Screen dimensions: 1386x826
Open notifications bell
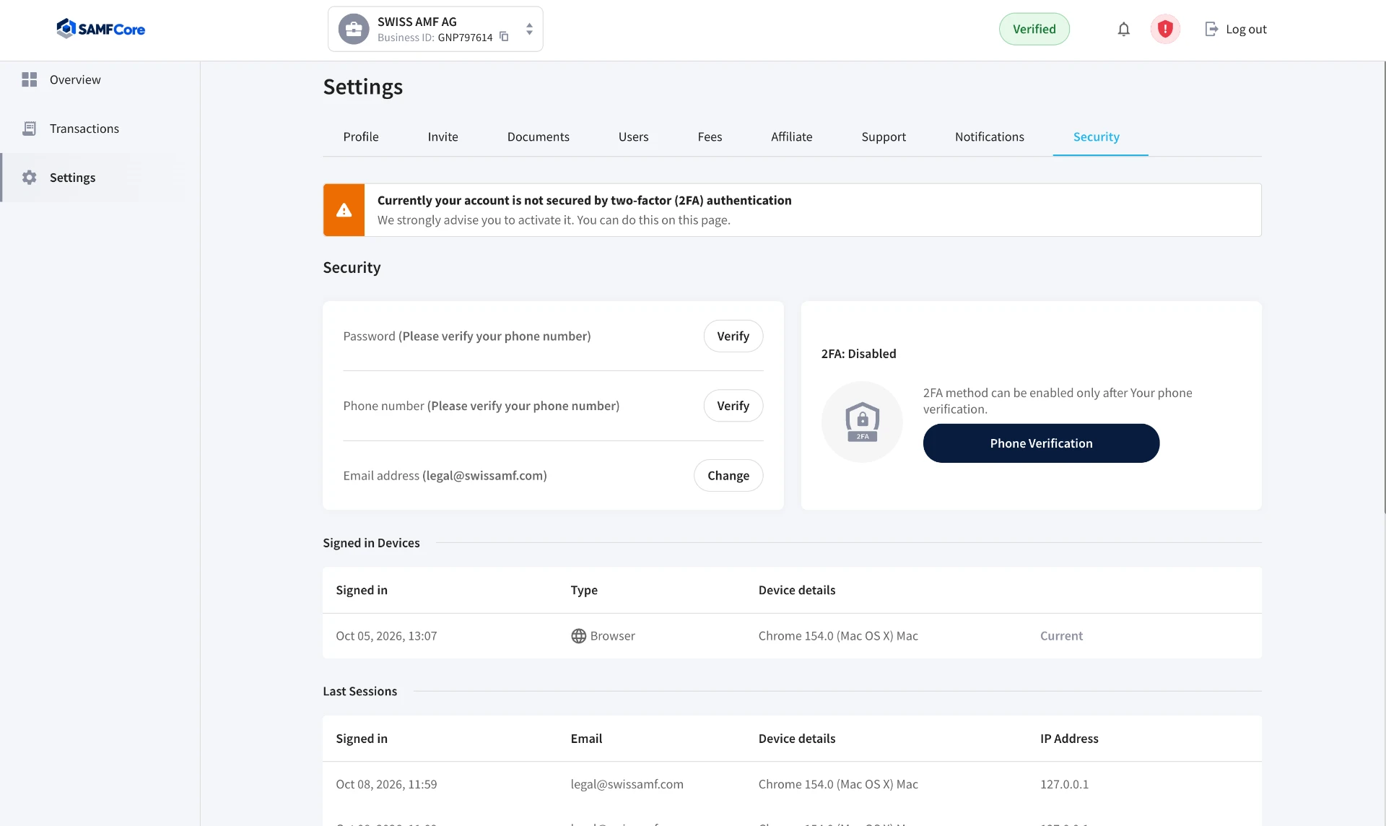point(1123,29)
